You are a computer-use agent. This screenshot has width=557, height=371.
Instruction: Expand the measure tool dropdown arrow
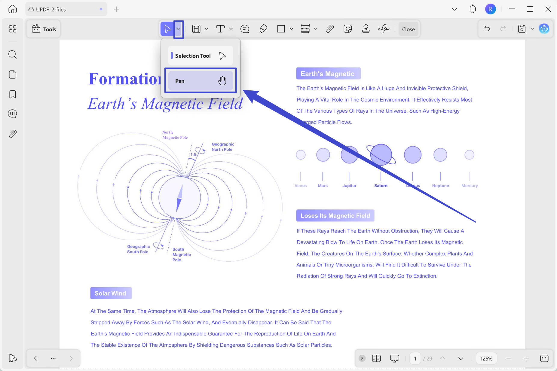click(316, 29)
